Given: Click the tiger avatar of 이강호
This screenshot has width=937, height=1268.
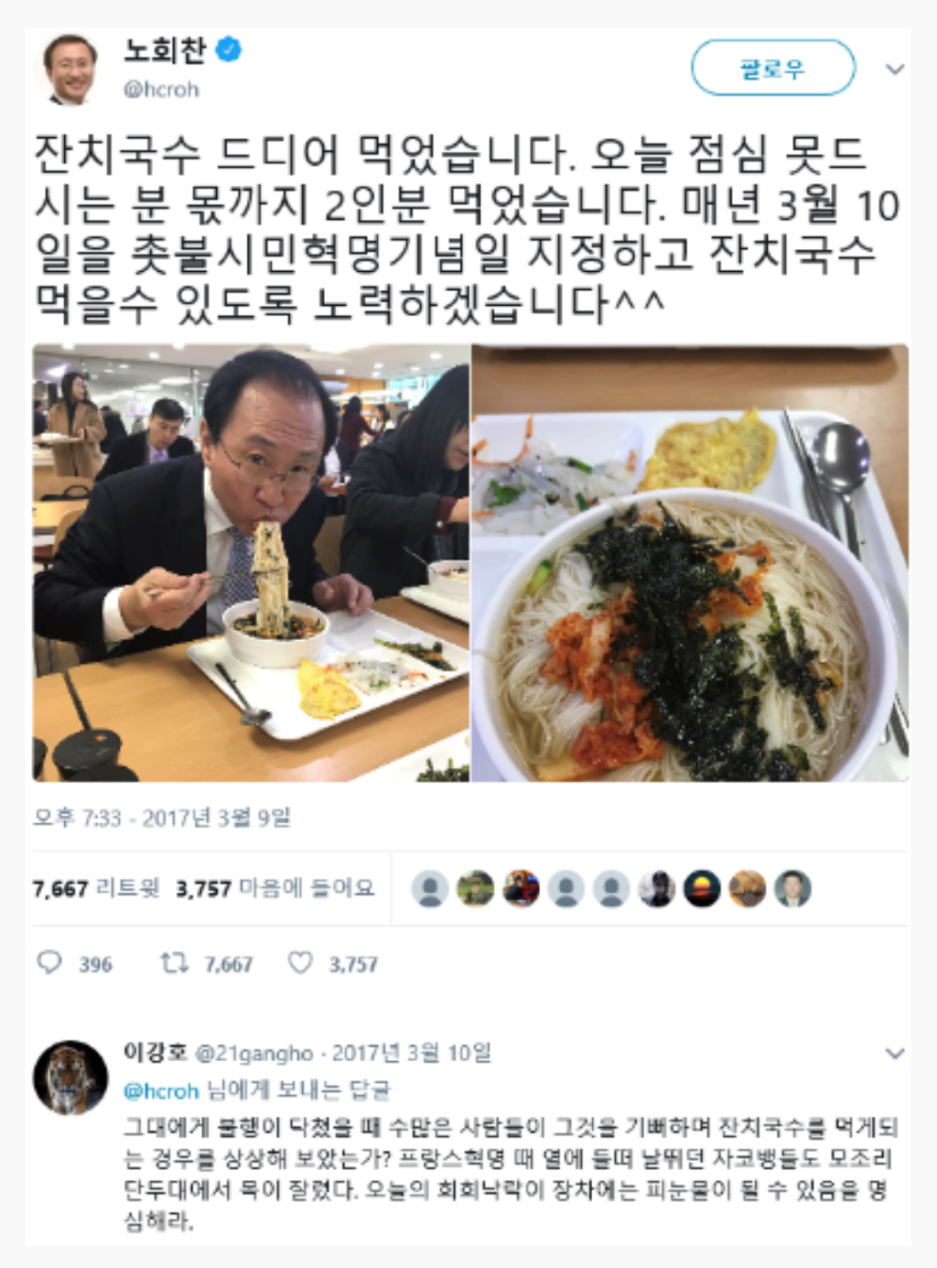Looking at the screenshot, I should point(70,1077).
